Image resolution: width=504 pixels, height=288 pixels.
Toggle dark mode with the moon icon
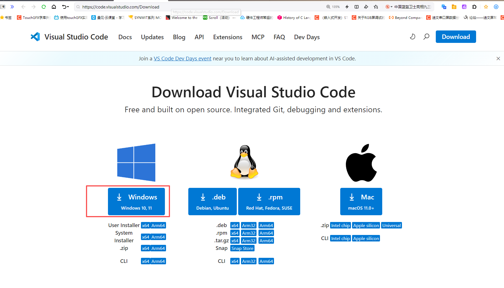[412, 37]
